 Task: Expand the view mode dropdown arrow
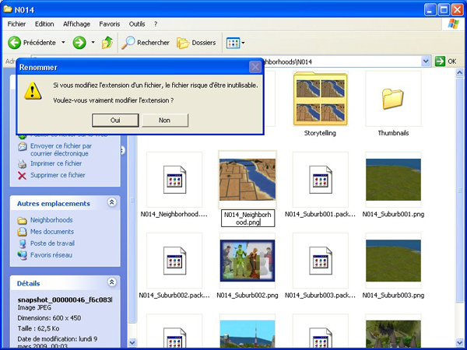click(243, 43)
